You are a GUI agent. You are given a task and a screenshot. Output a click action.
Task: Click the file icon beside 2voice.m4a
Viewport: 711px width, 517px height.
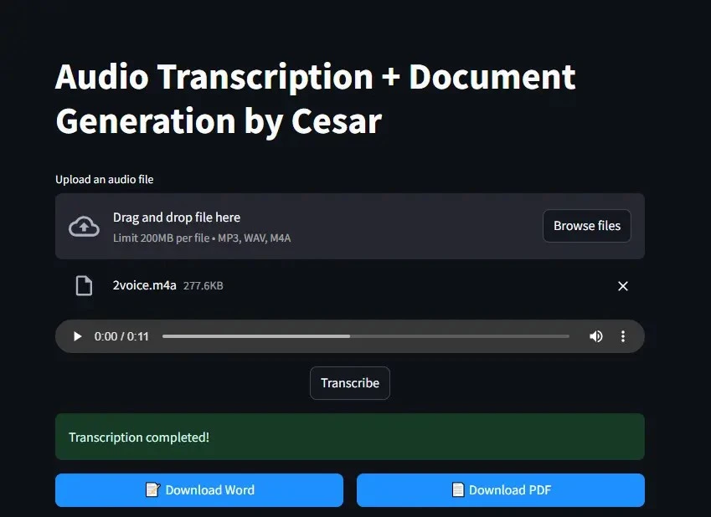pos(84,285)
